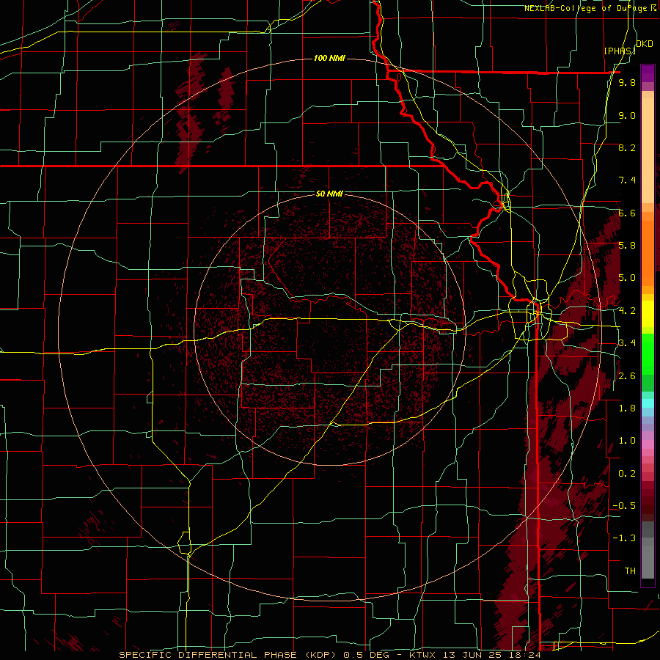Pick the purple top segment of color bar
Viewport: 660px width, 660px height.
tap(648, 73)
